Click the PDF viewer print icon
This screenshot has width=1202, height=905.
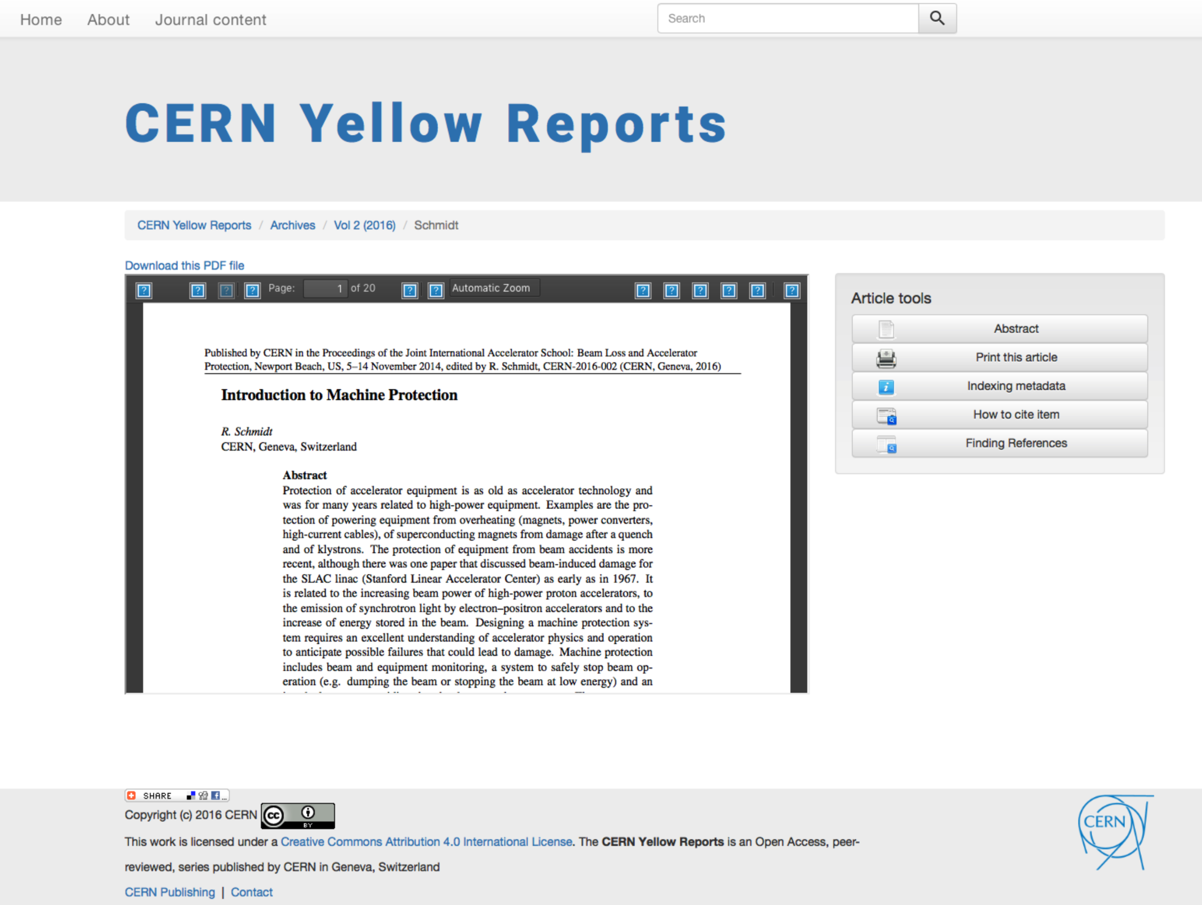click(x=701, y=291)
